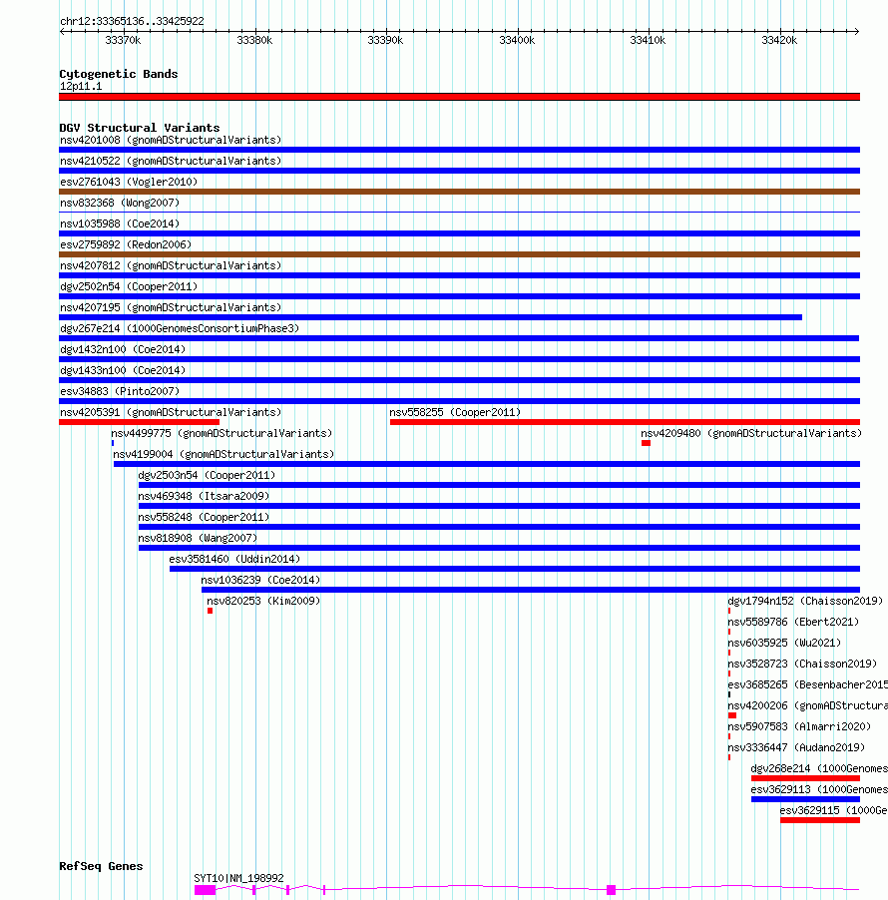This screenshot has width=888, height=900.
Task: Click the 33370k ruler tick label
Action: click(x=123, y=40)
